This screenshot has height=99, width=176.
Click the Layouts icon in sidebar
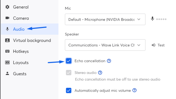8,62
